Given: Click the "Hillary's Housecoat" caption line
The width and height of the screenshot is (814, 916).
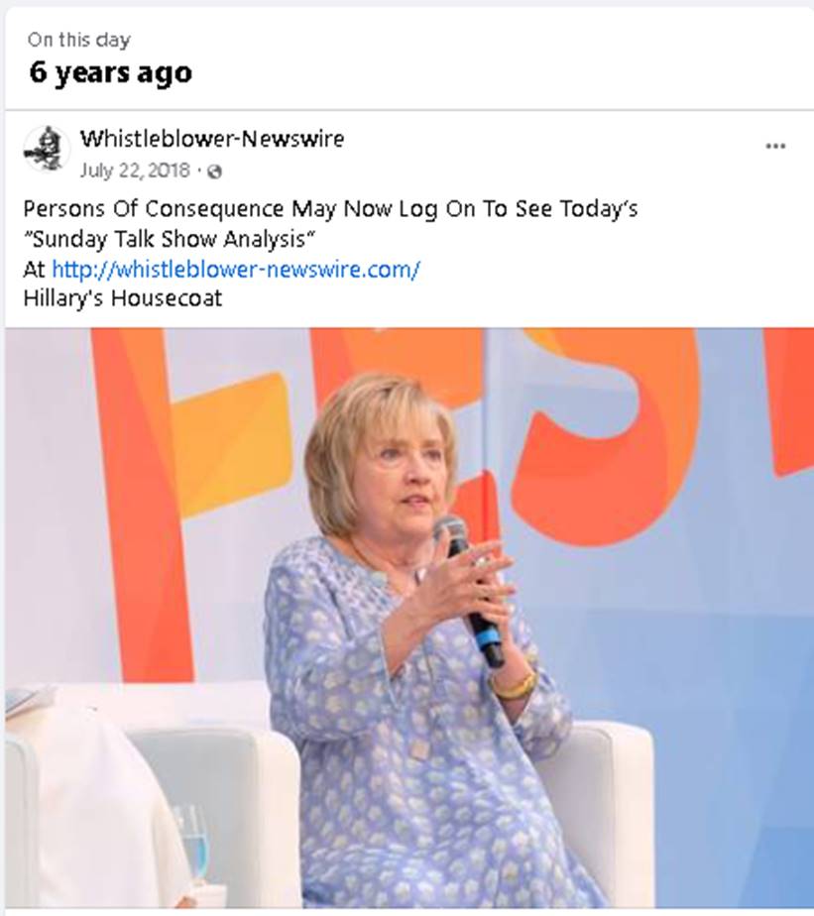Looking at the screenshot, I should (122, 297).
